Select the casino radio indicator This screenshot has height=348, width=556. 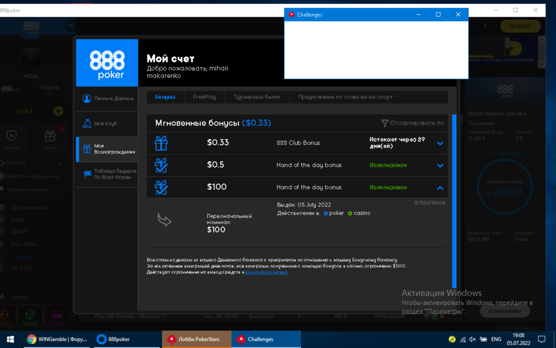click(350, 213)
